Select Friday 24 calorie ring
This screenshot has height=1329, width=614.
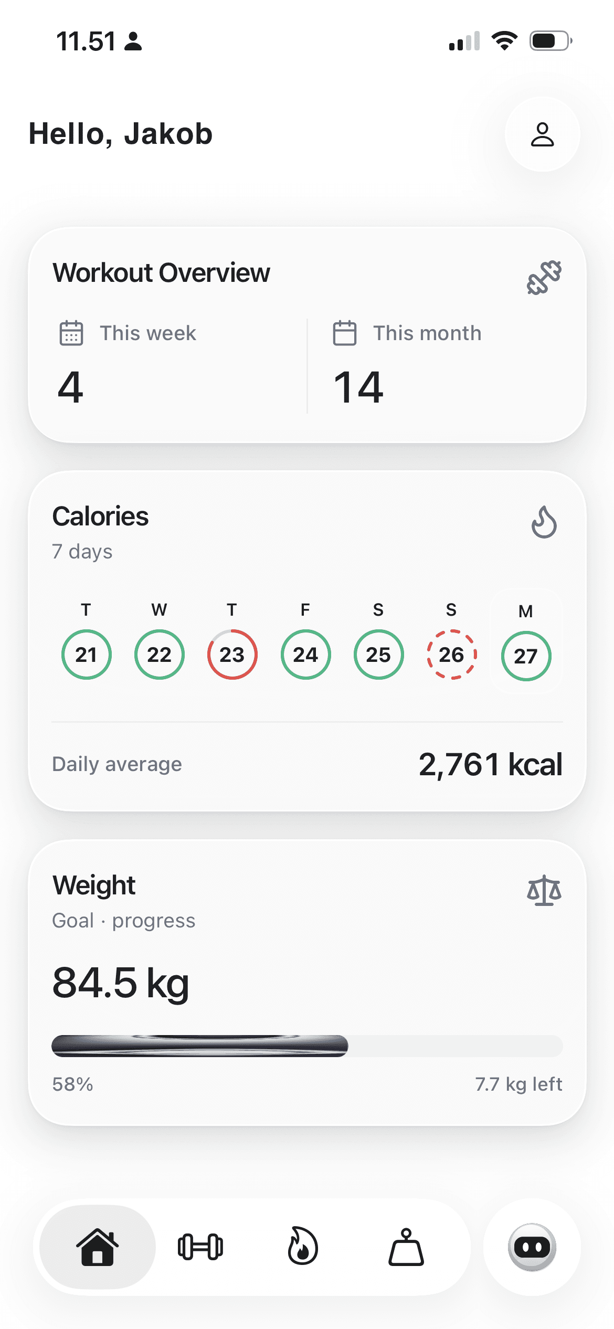click(x=305, y=655)
